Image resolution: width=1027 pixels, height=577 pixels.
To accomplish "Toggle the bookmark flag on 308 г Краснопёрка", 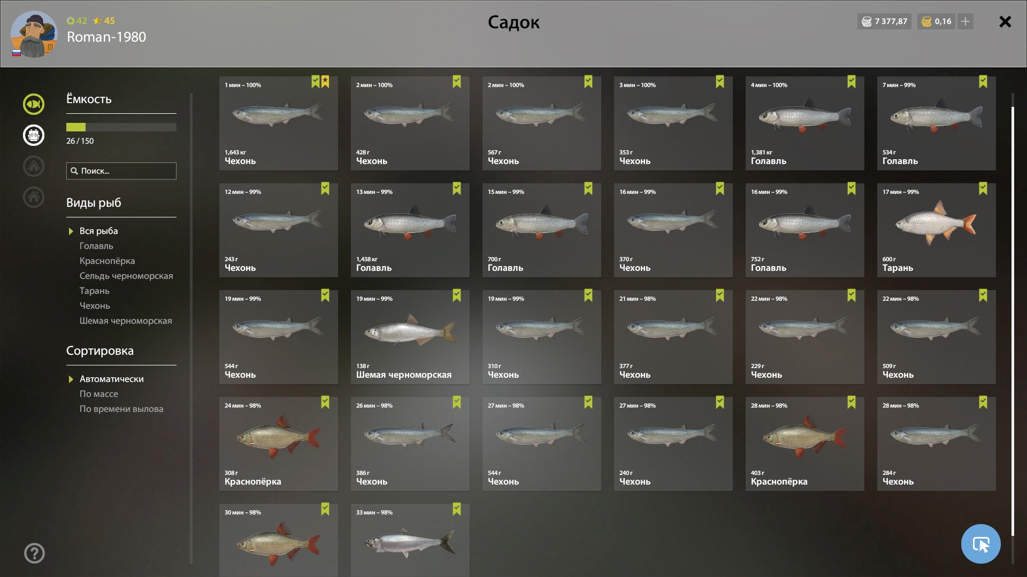I will pyautogui.click(x=325, y=402).
